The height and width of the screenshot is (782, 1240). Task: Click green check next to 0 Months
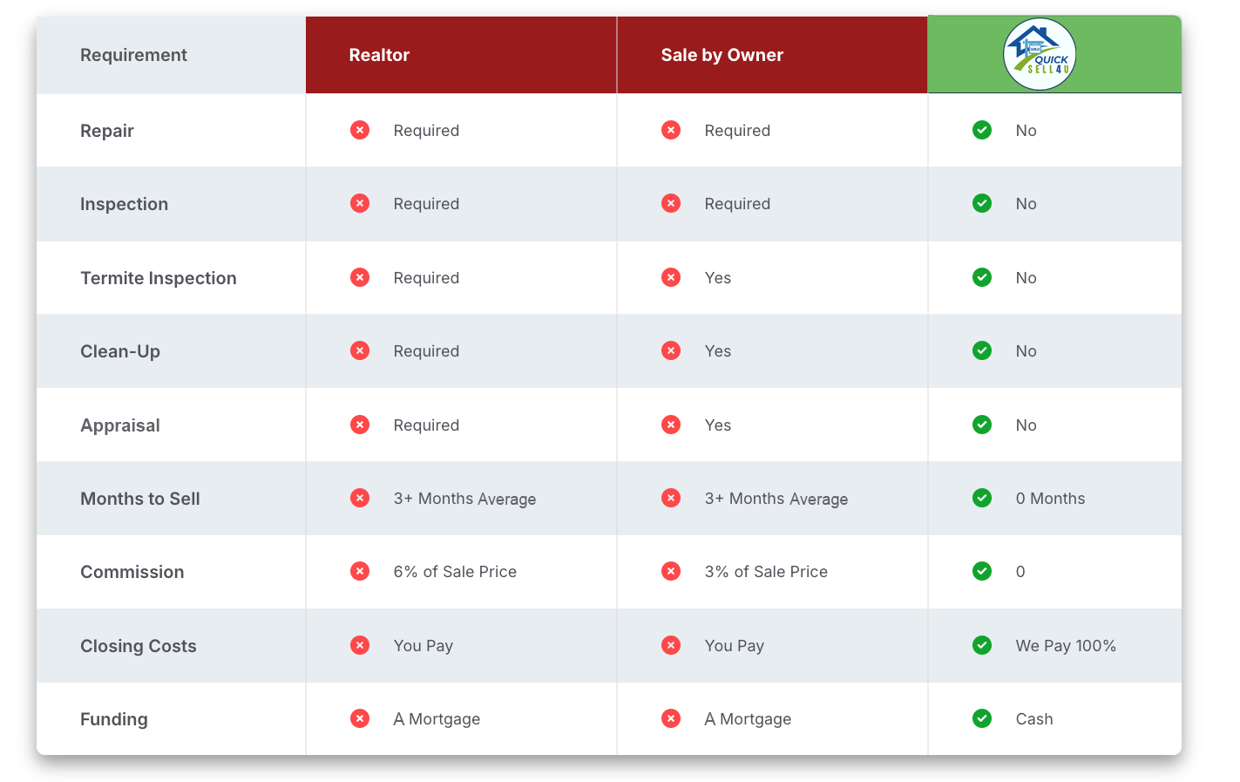pos(982,498)
